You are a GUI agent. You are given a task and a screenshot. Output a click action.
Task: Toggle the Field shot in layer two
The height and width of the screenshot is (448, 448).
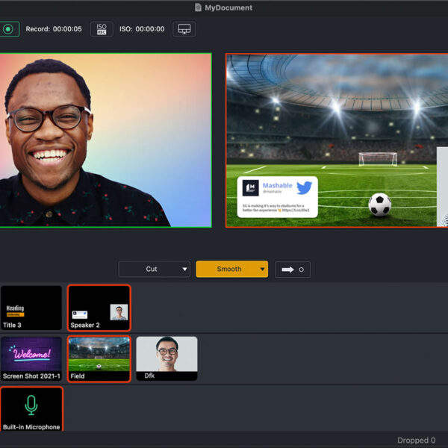pyautogui.click(x=99, y=358)
